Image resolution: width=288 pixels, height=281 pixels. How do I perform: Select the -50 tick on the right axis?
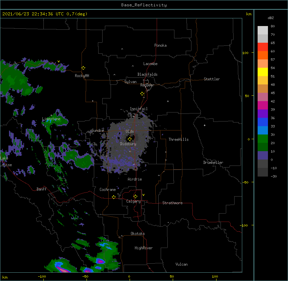coord(245,182)
